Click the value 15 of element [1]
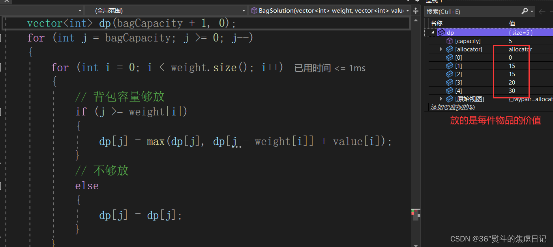The height and width of the screenshot is (247, 553). (x=512, y=66)
